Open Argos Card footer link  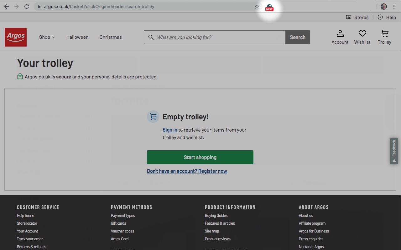[120, 239]
